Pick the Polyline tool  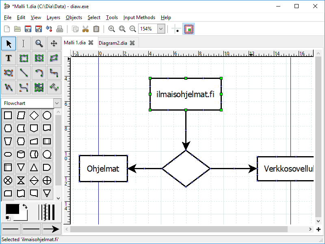(x=9, y=87)
